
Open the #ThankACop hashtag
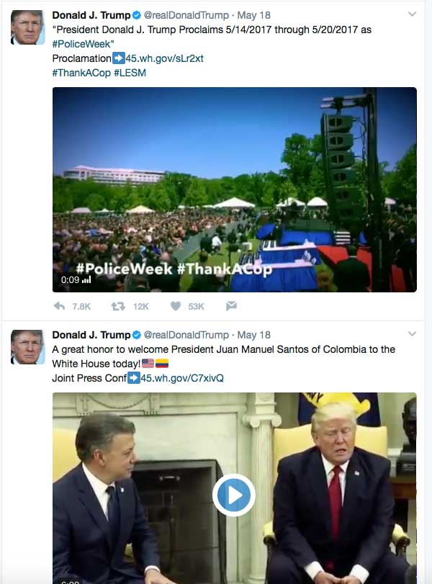point(81,73)
